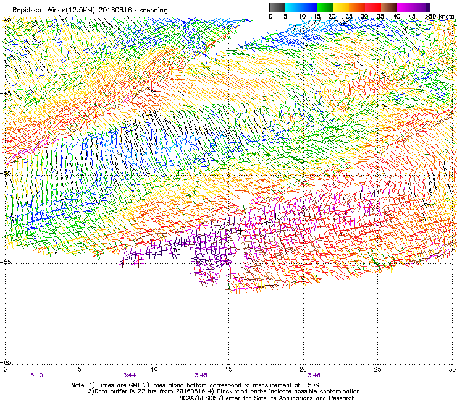Screen dimensions: 457x402
Task: Click the purple time label below longitude 20
Action: point(314,375)
